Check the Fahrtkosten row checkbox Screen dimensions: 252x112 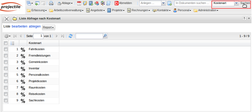pyautogui.click(x=6, y=49)
